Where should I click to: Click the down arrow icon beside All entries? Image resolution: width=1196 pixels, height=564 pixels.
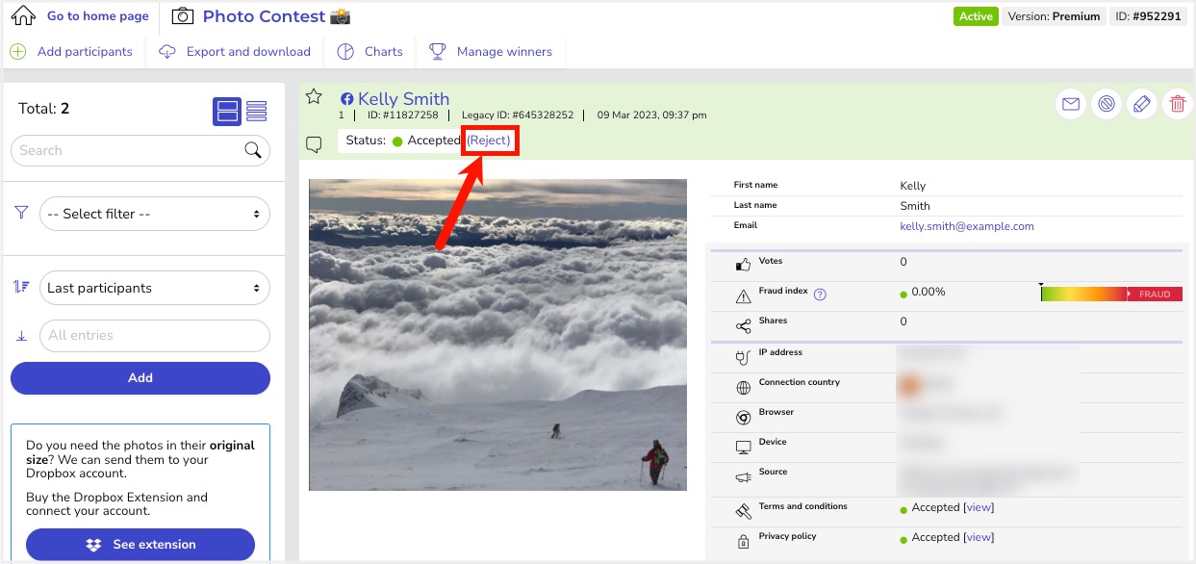coord(22,336)
